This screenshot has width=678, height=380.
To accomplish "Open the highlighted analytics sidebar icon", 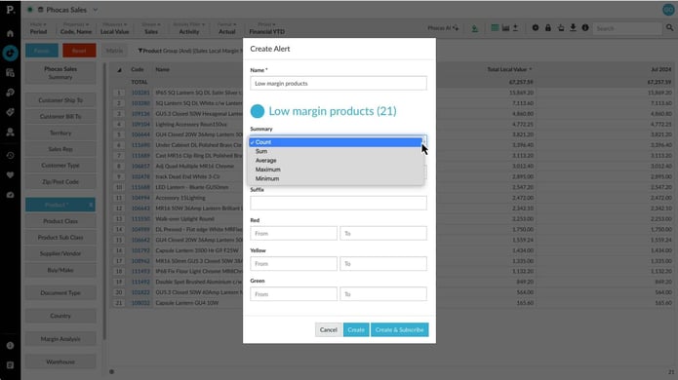I will click(10, 54).
